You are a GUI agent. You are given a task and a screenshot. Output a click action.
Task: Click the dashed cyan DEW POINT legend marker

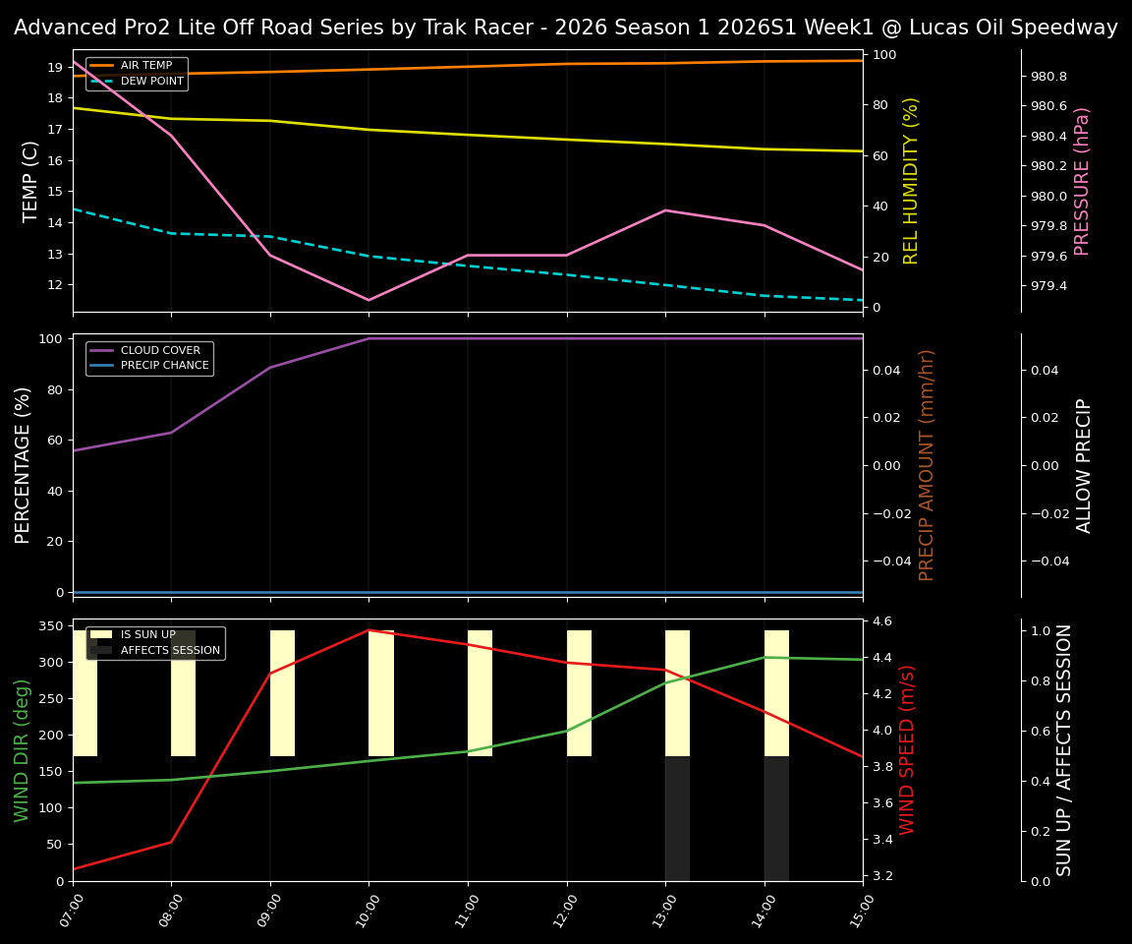(x=102, y=80)
